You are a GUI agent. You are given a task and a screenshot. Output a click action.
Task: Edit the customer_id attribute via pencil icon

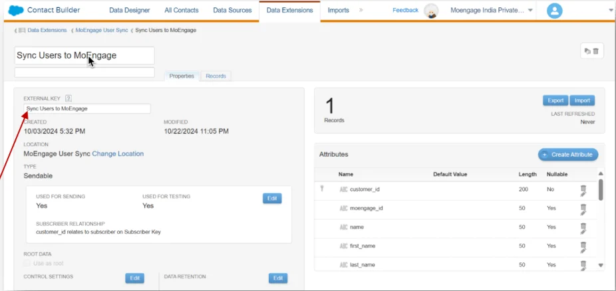tap(583, 194)
